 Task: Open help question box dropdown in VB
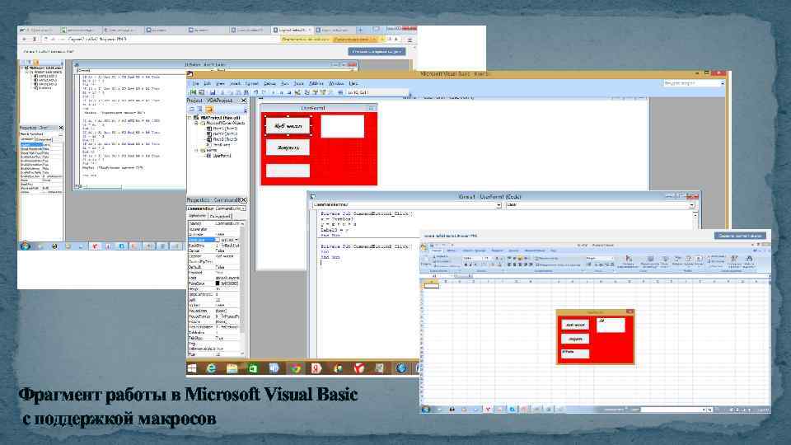coord(723,82)
